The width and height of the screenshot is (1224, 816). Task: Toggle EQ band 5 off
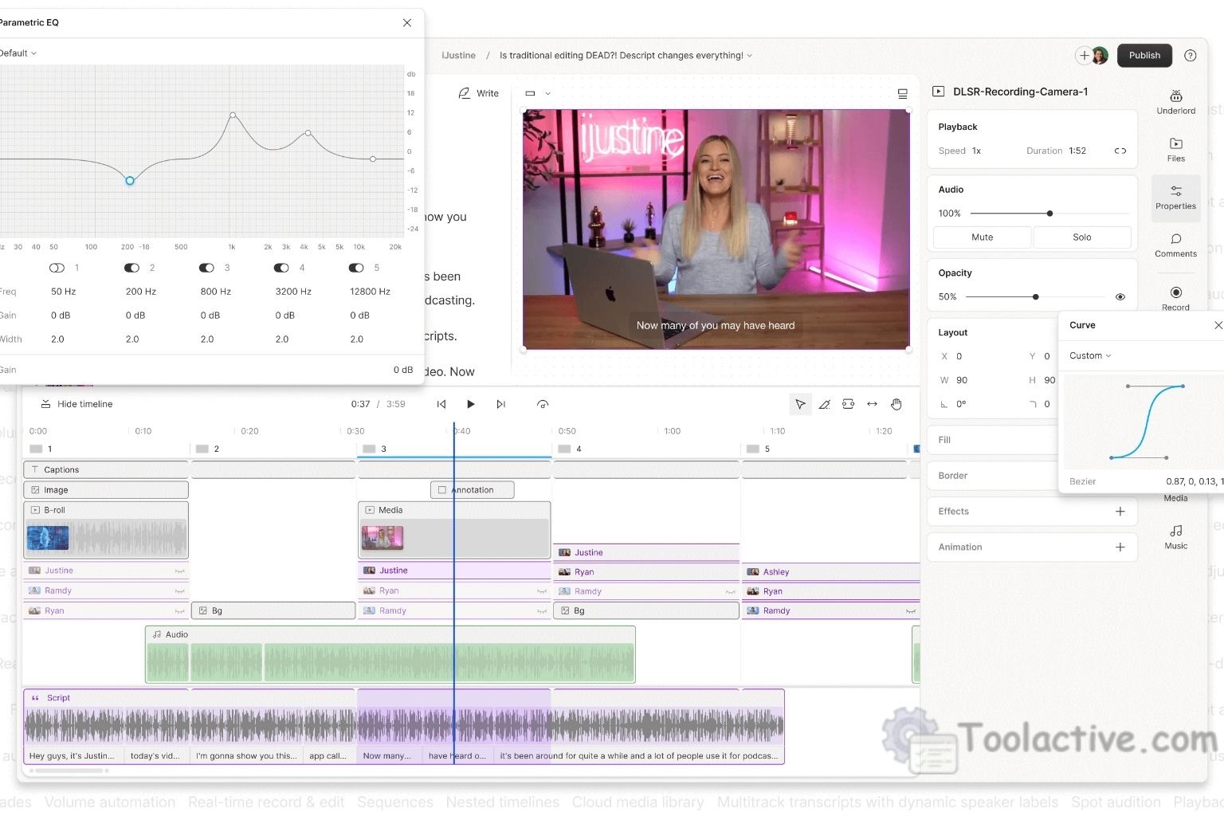(356, 268)
